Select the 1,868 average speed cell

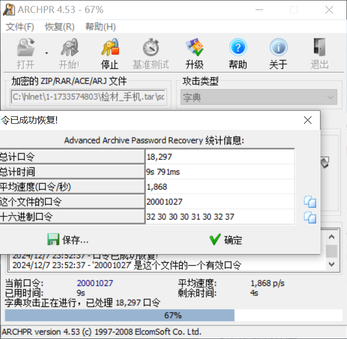(x=220, y=187)
